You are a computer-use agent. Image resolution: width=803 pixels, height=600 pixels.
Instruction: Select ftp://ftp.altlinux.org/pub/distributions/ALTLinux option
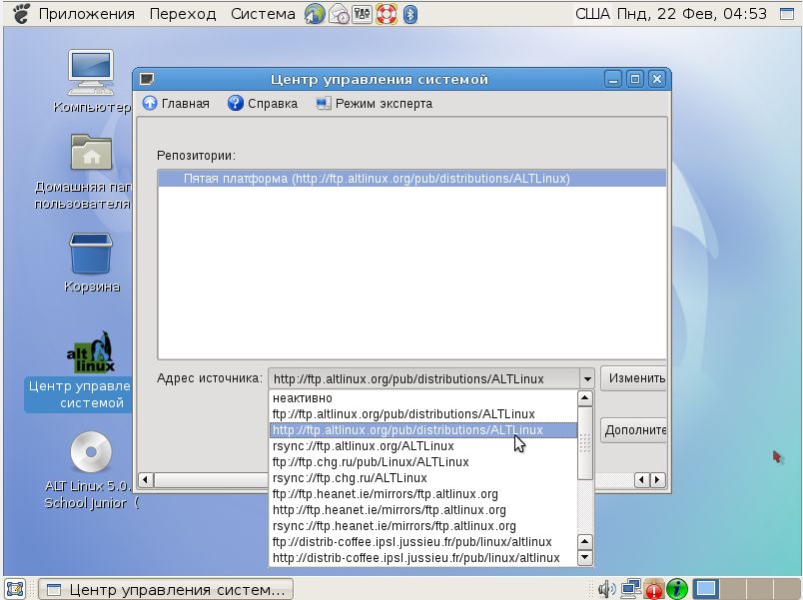pos(423,414)
